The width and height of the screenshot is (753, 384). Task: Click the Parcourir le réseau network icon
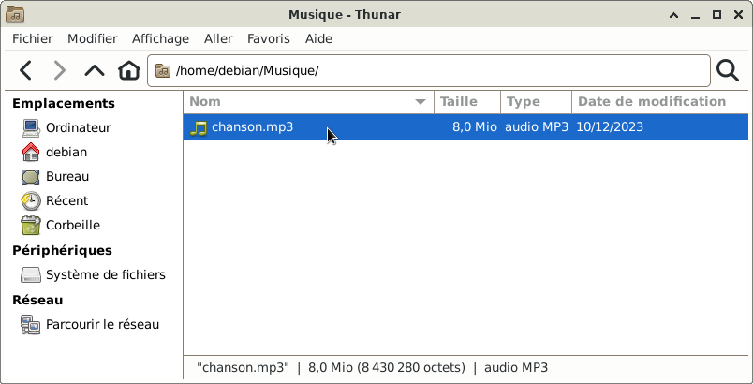pos(30,324)
